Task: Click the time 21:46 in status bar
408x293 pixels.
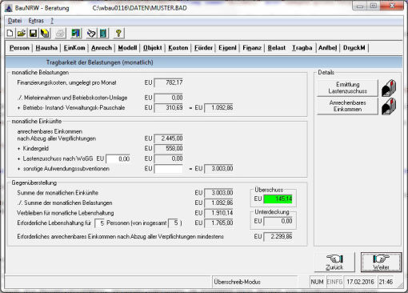Action: point(386,282)
